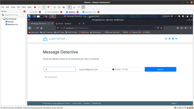Open the Kali applications menu icon
This screenshot has height=109, width=194.
coord(29,16)
